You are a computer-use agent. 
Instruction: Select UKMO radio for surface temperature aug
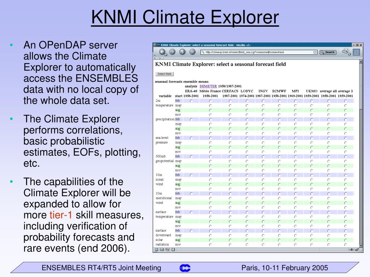312,221
